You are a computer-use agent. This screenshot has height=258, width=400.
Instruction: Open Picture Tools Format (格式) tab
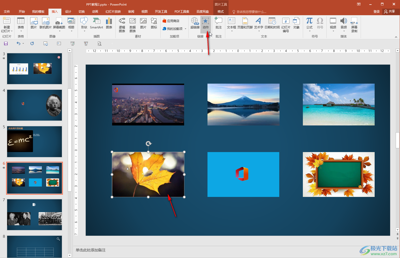[x=221, y=12]
